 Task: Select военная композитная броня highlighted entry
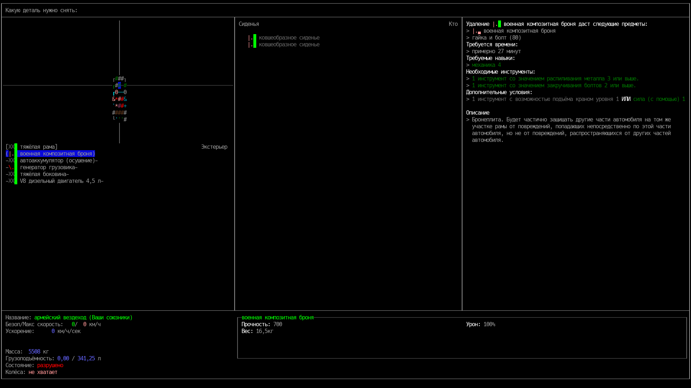[57, 154]
